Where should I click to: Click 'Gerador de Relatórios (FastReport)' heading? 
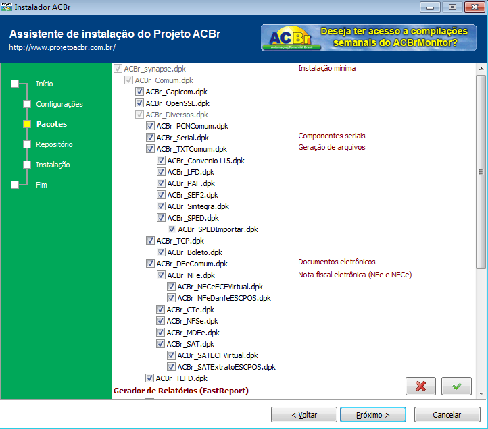(x=181, y=391)
